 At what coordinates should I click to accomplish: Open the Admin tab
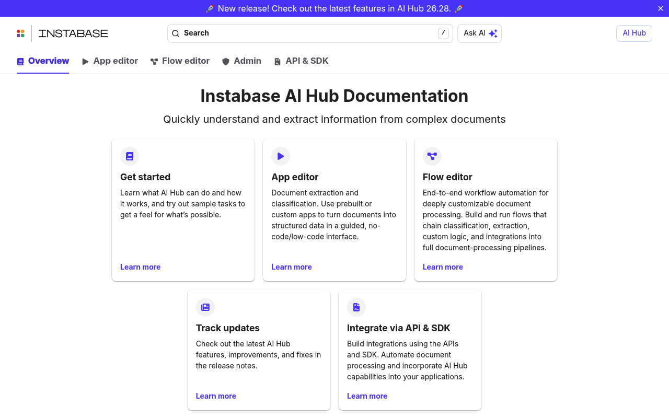pos(241,61)
